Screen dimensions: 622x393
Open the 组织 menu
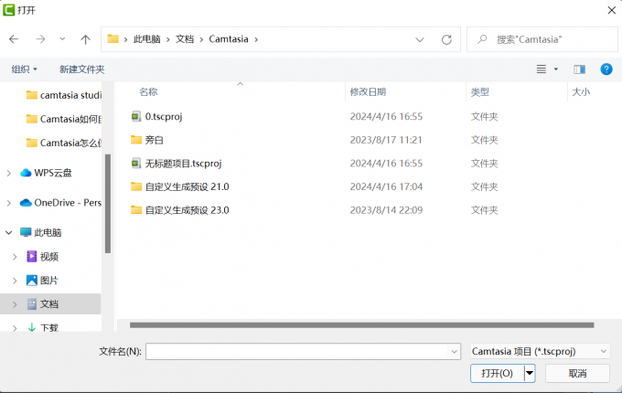click(x=25, y=69)
